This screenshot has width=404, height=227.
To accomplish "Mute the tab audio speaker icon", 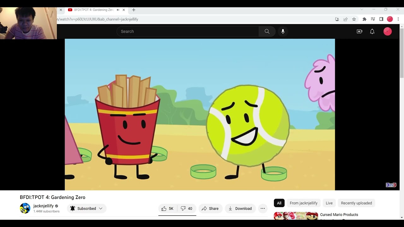I will (118, 10).
